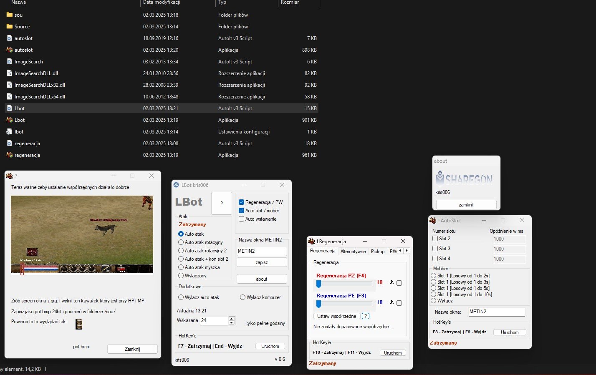Screen dimensions: 596x375
Task: Open the Pickup tab
Action: click(377, 252)
